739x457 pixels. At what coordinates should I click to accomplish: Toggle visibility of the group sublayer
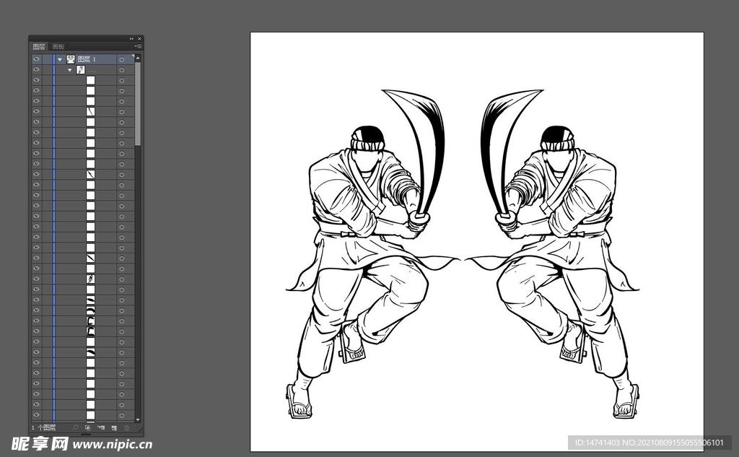click(x=36, y=70)
